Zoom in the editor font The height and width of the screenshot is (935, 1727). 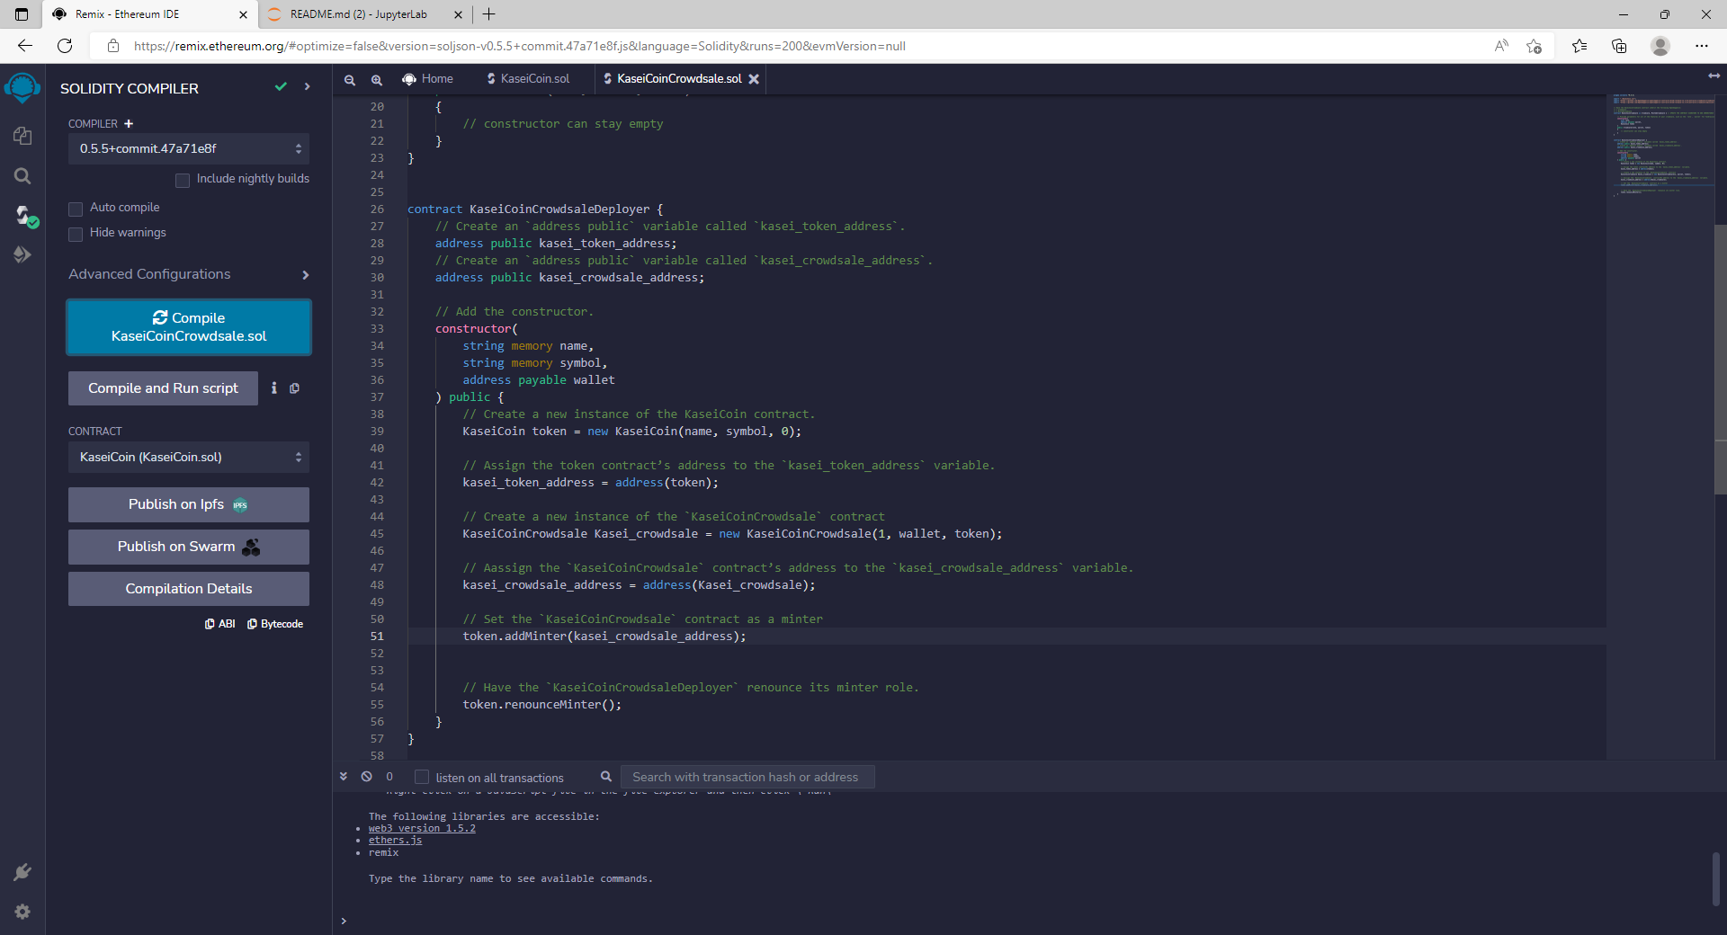(x=377, y=79)
